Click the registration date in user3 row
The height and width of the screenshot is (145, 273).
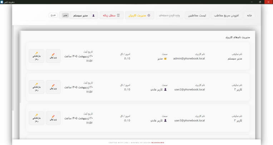tap(79, 120)
